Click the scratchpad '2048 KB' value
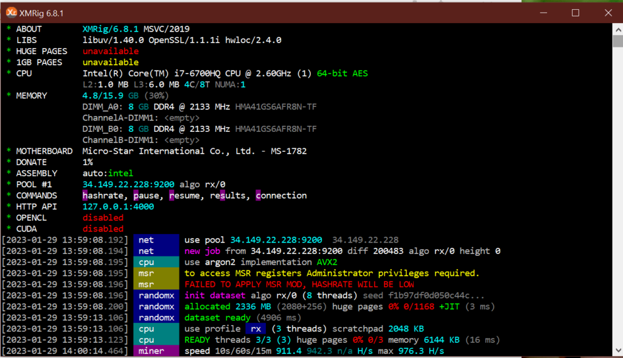 406,329
